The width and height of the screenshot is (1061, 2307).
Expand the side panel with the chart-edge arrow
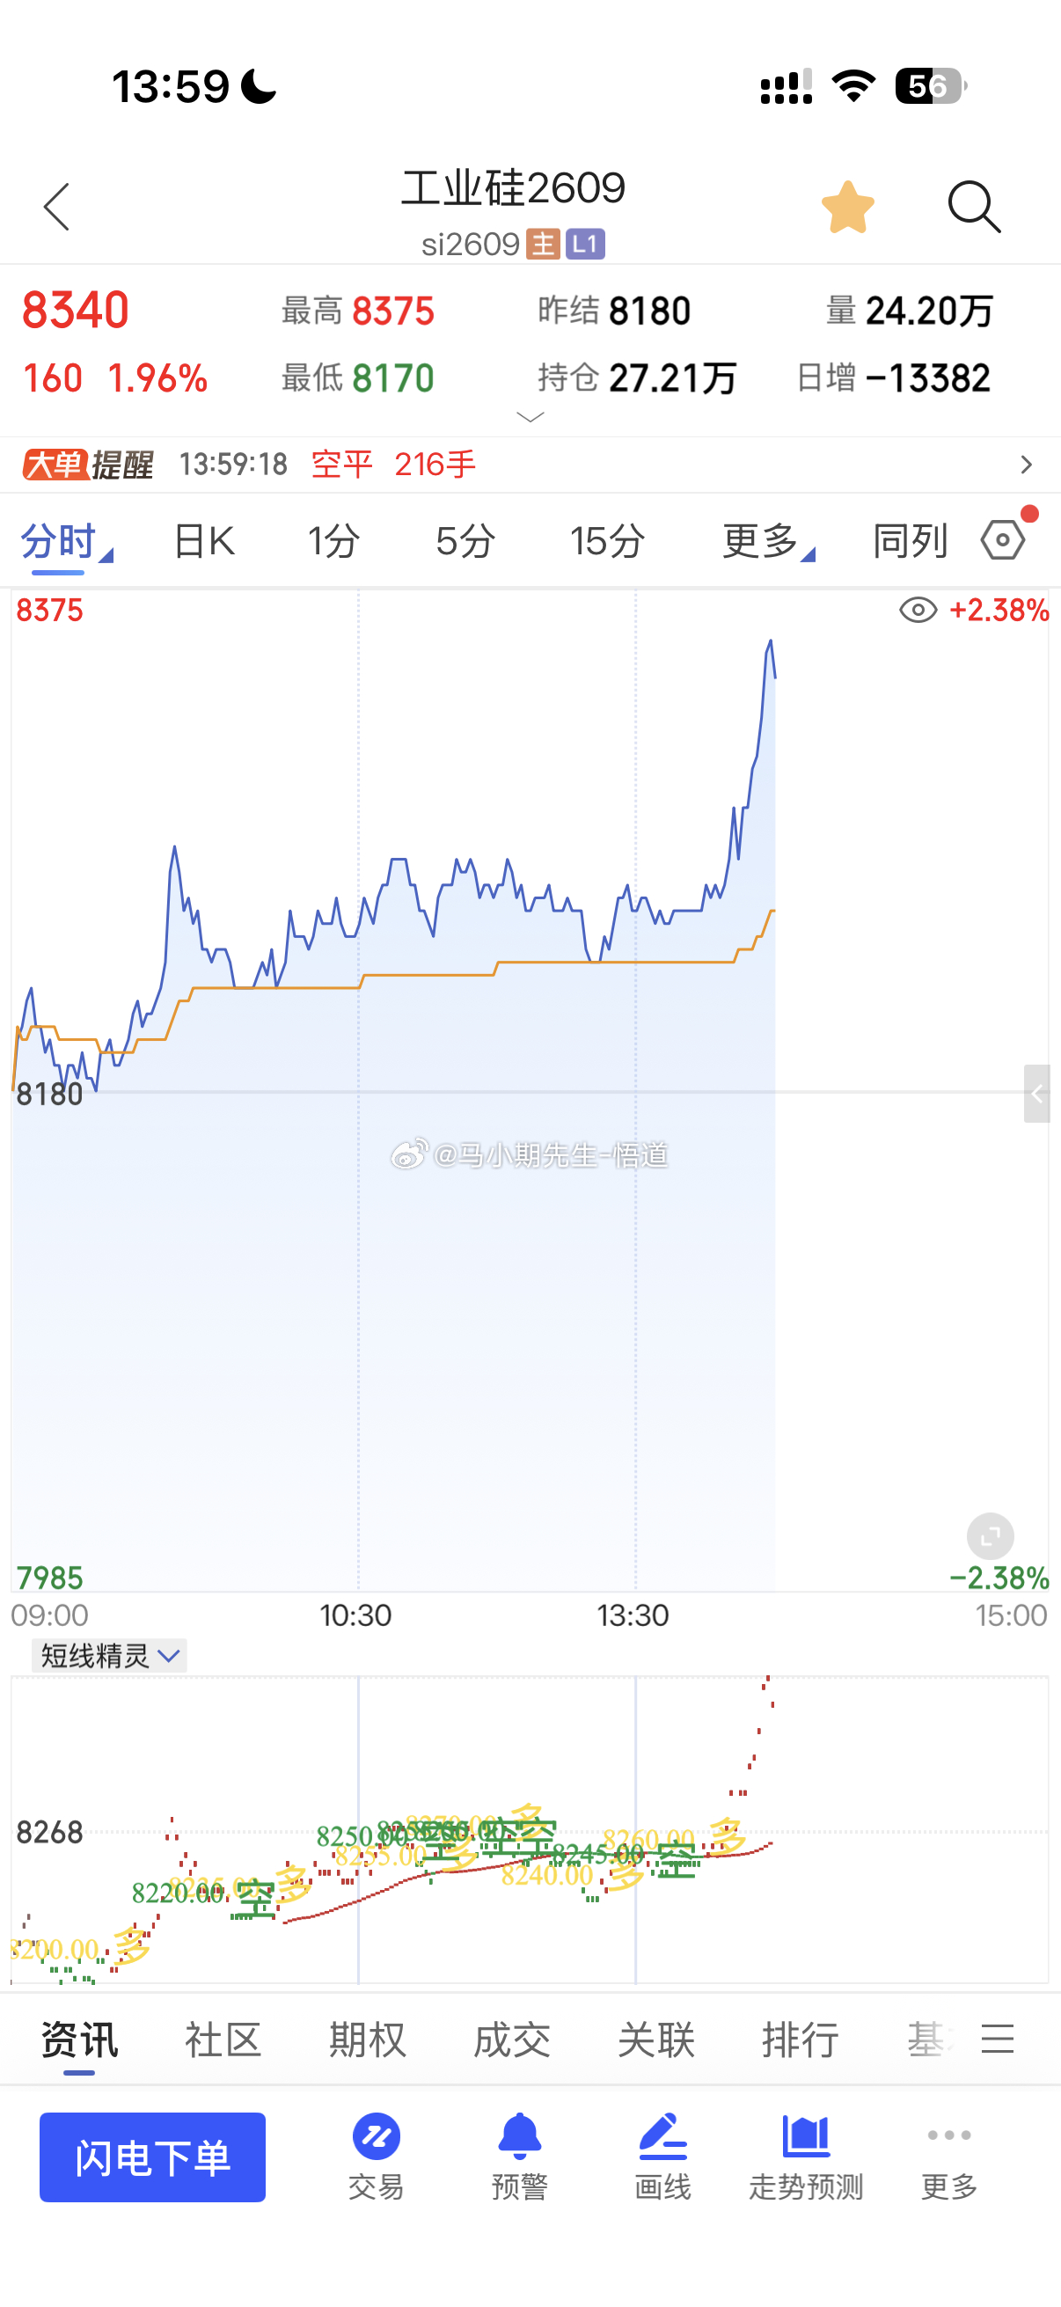coord(1037,1094)
